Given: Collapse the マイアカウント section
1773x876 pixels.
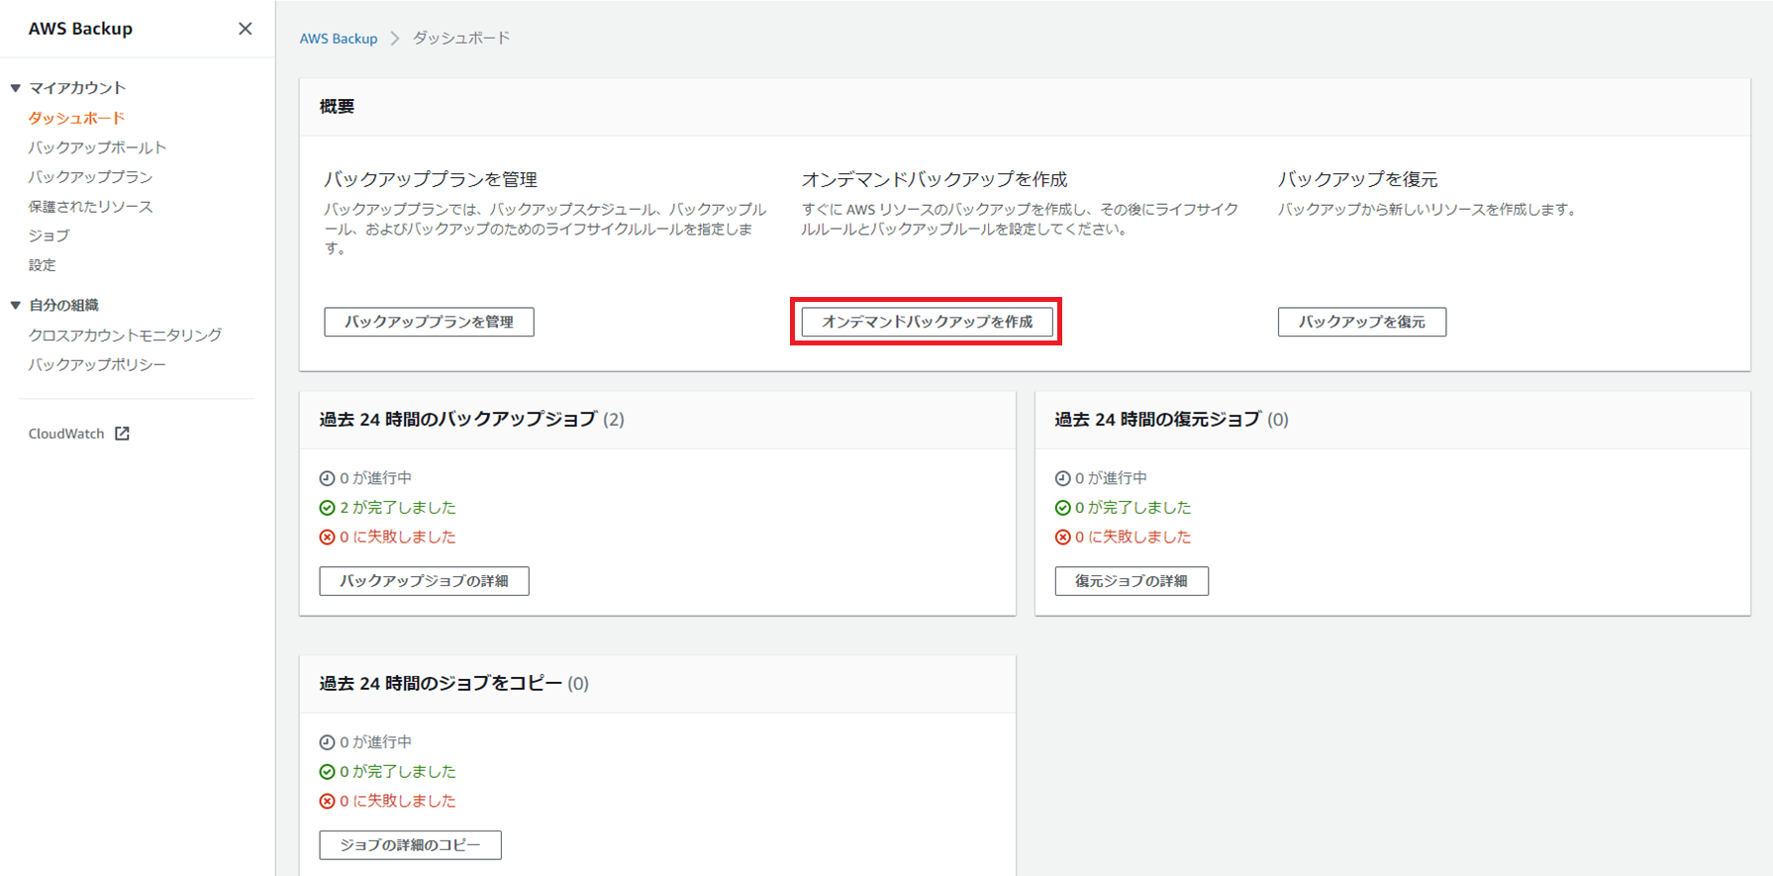Looking at the screenshot, I should pyautogui.click(x=16, y=88).
